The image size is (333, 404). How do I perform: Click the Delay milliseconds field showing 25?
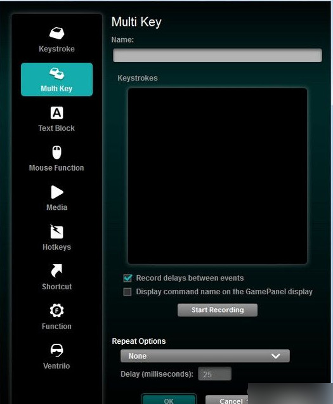tap(214, 374)
